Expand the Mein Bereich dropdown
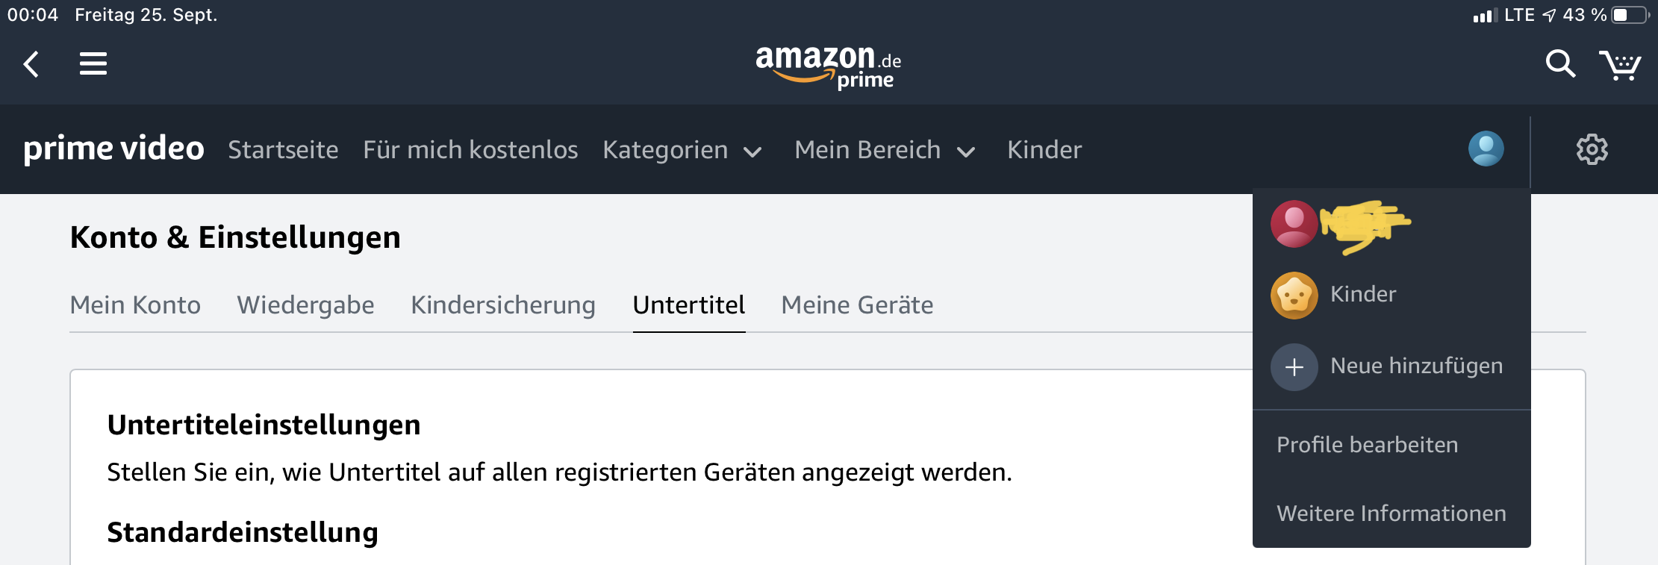 pyautogui.click(x=885, y=150)
